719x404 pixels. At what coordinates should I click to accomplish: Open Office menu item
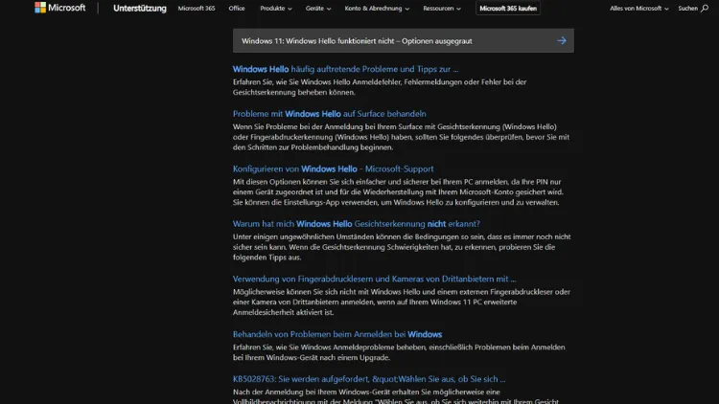pos(237,9)
